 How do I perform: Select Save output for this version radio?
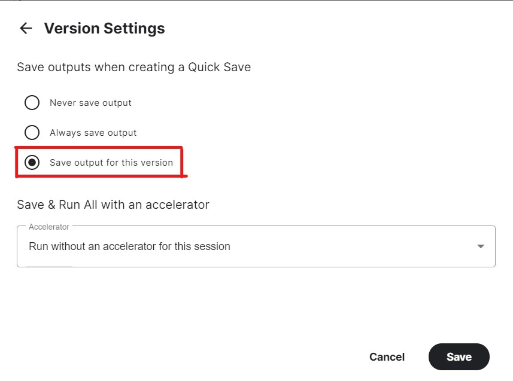[32, 162]
